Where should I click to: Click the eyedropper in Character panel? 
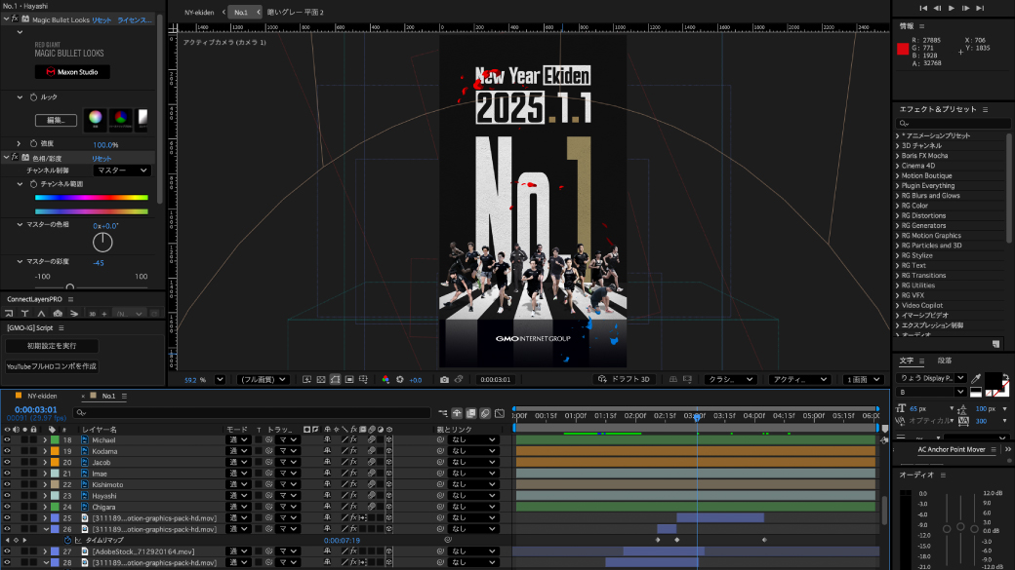pyautogui.click(x=976, y=378)
